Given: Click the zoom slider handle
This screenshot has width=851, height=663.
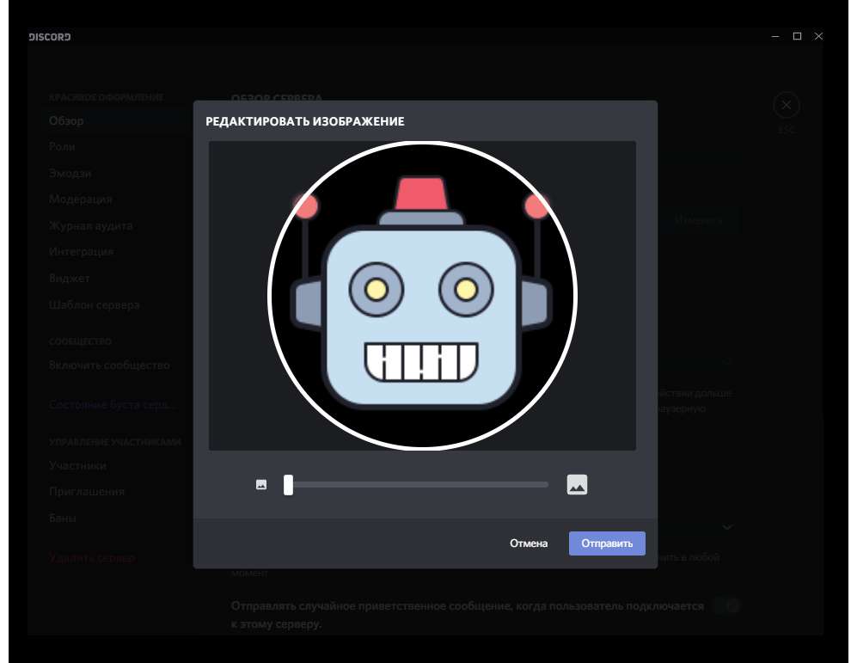Looking at the screenshot, I should click(x=289, y=485).
